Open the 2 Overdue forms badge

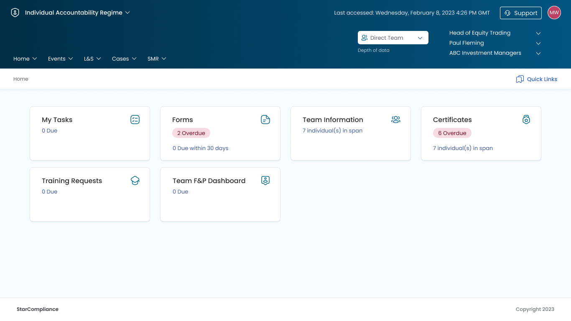coord(191,133)
